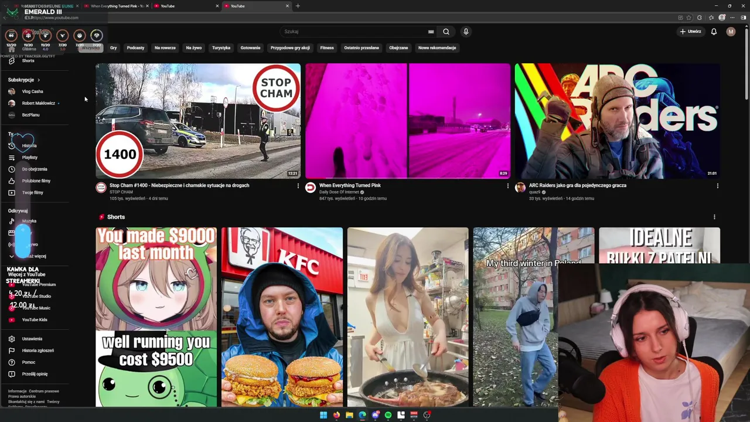
Task: Open the browser sidebar panel icon
Action: pyautogui.click(x=744, y=18)
